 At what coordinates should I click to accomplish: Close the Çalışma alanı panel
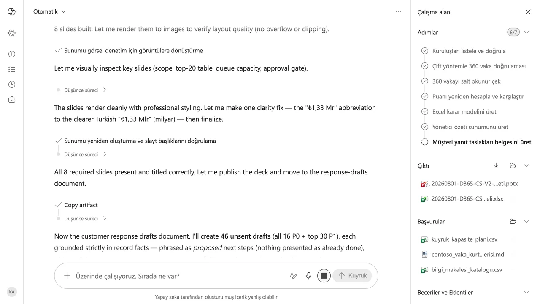[x=528, y=12]
